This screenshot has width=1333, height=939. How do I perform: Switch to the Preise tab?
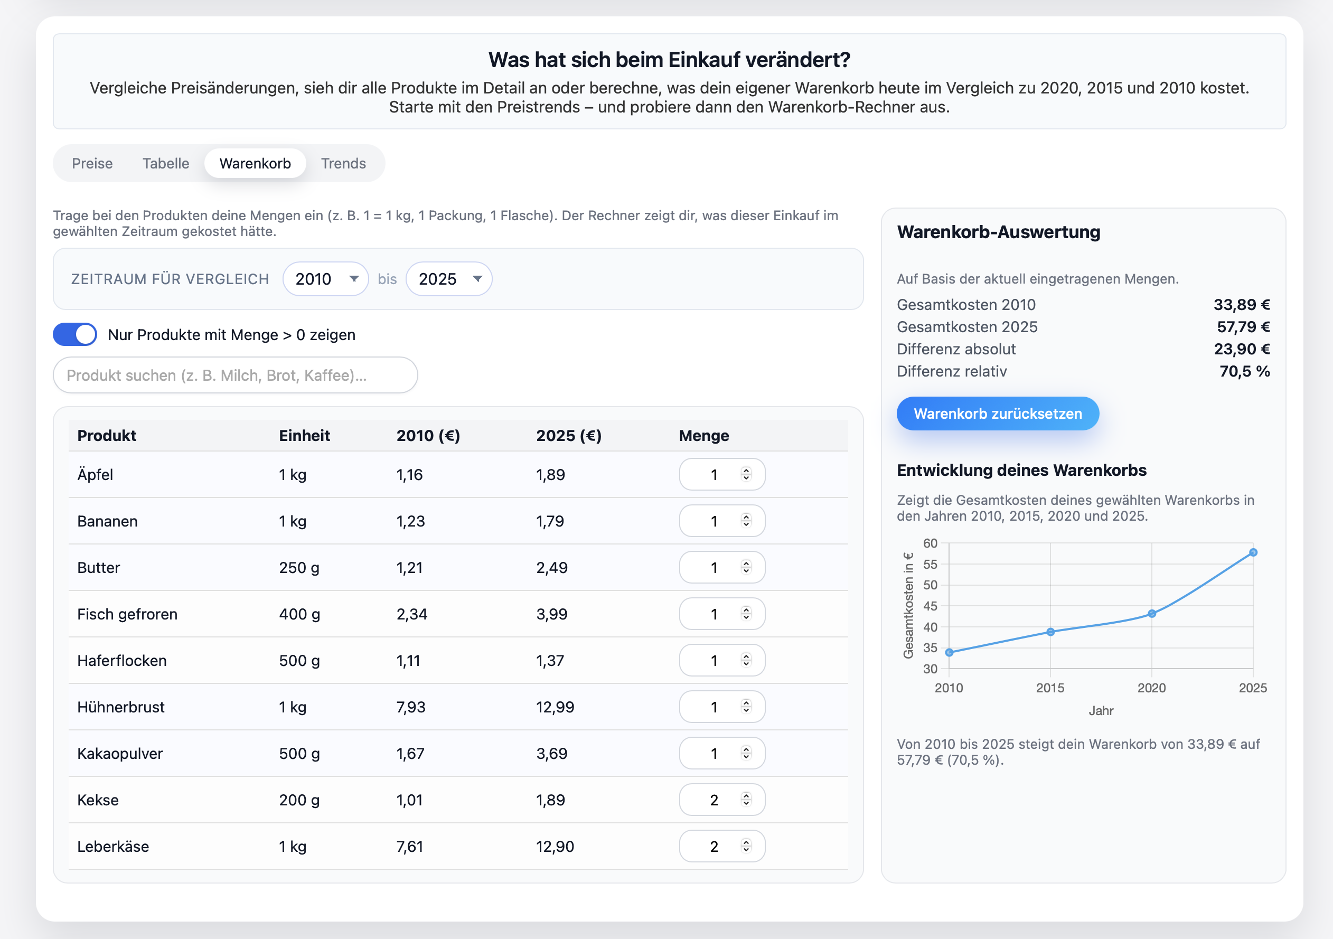pyautogui.click(x=92, y=163)
